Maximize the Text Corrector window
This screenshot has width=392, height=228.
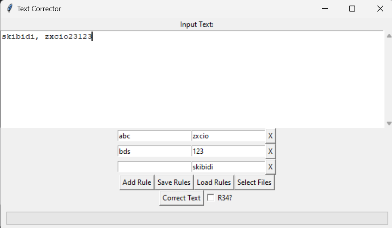(x=352, y=9)
